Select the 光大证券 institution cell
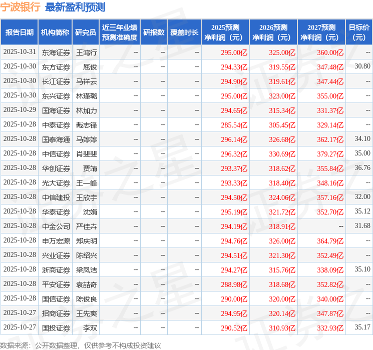 point(56,183)
